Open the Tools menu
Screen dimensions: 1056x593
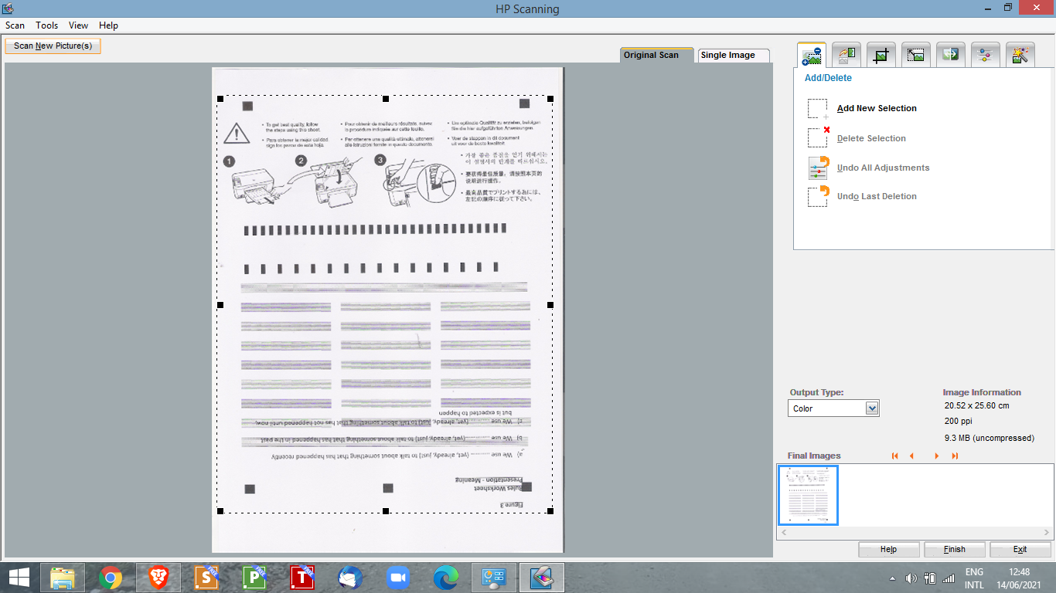(x=46, y=25)
